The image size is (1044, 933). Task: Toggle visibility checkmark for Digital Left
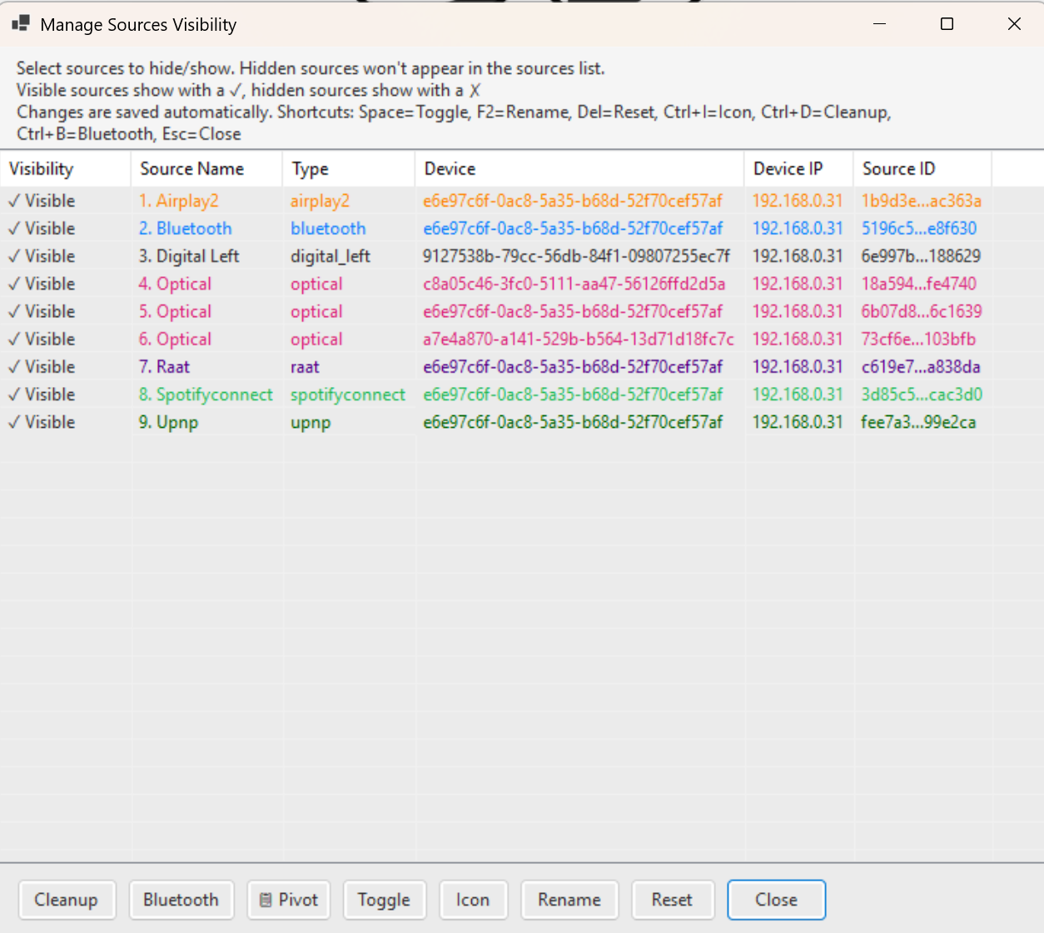(14, 257)
